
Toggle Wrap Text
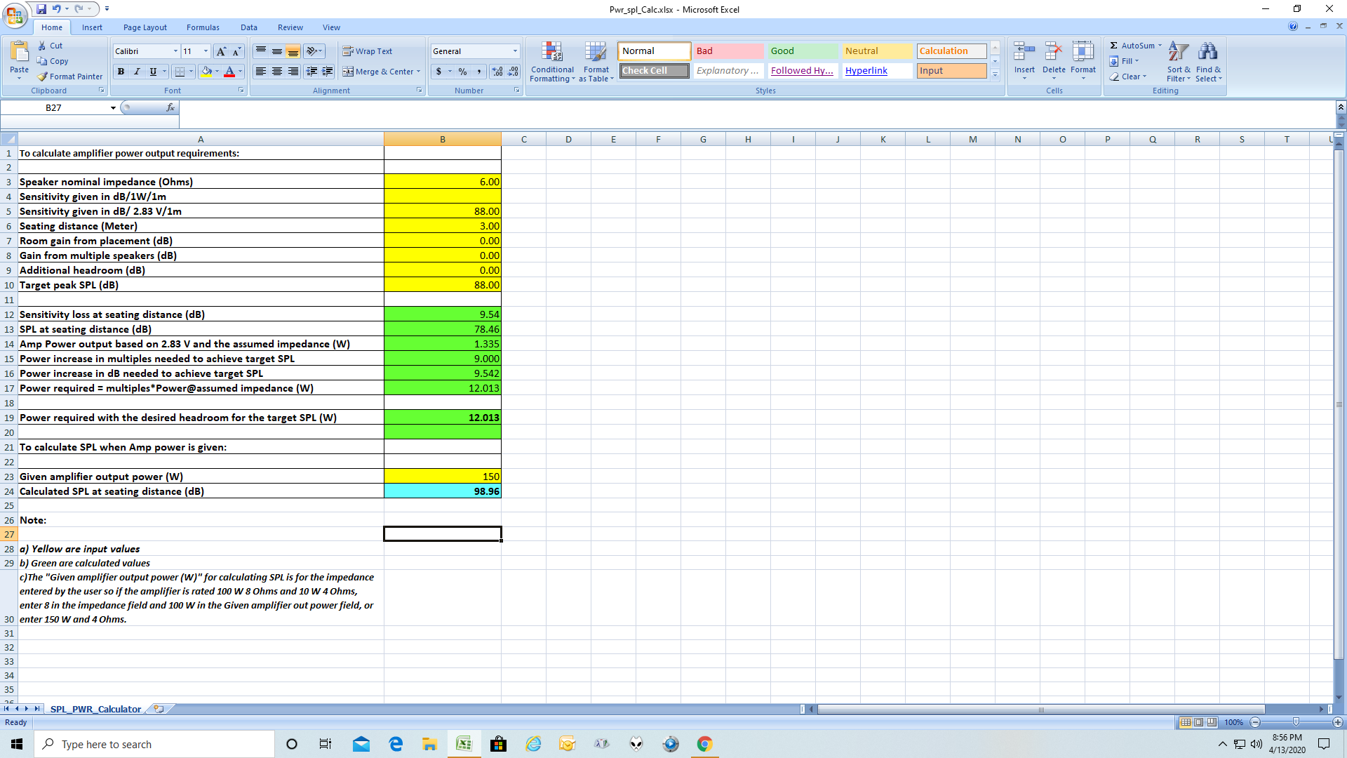[367, 51]
